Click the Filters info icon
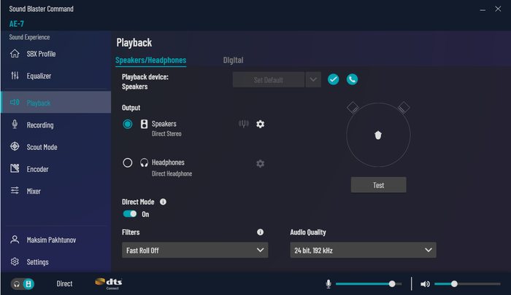 260,232
